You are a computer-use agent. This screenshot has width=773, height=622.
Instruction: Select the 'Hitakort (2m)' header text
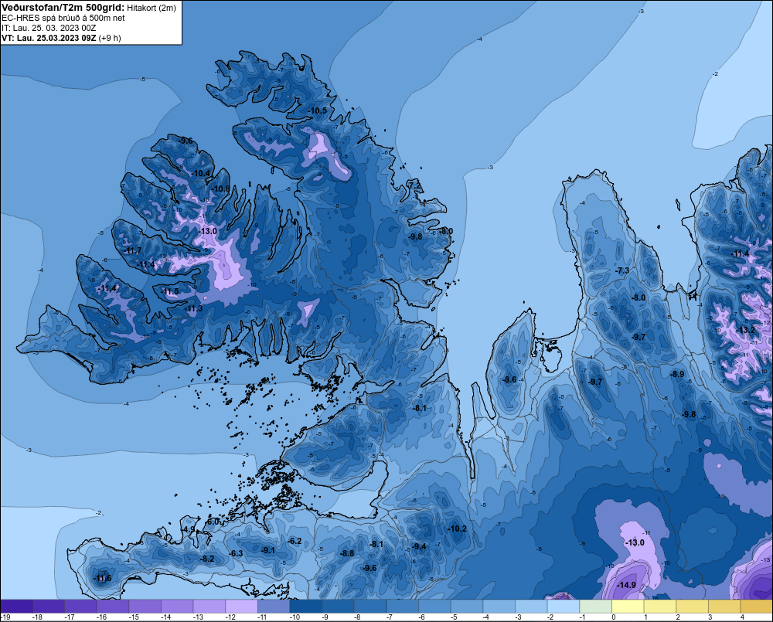pos(152,8)
